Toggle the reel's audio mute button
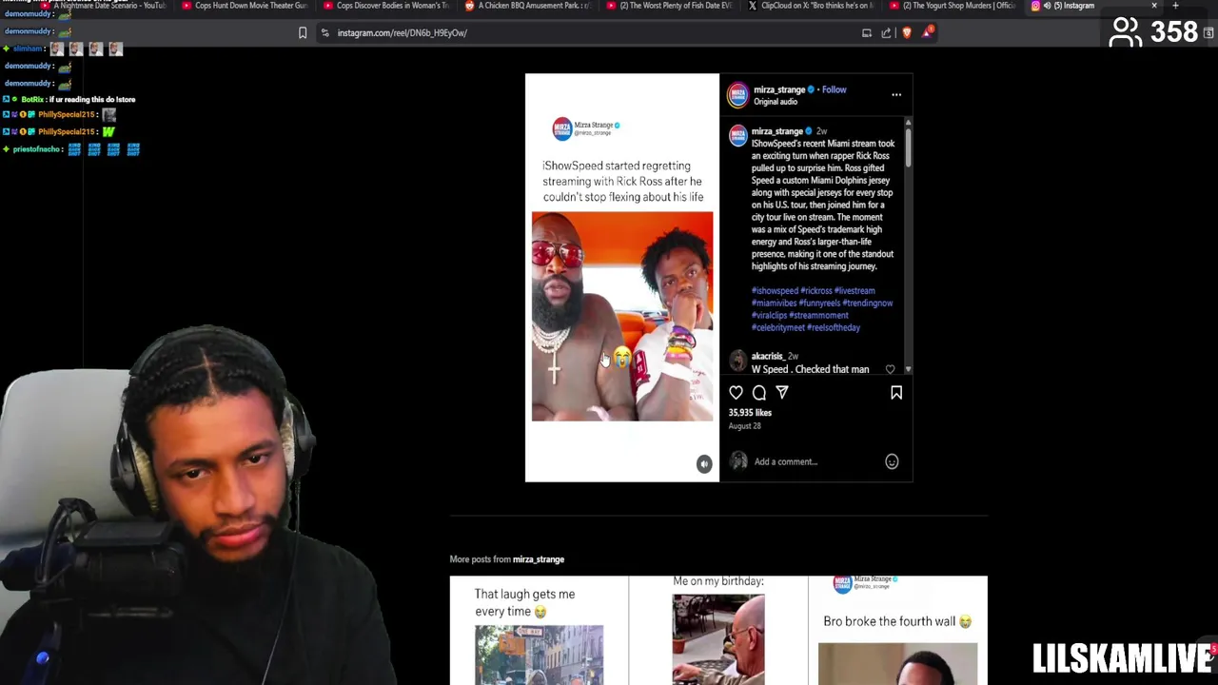1218x685 pixels. click(x=704, y=463)
